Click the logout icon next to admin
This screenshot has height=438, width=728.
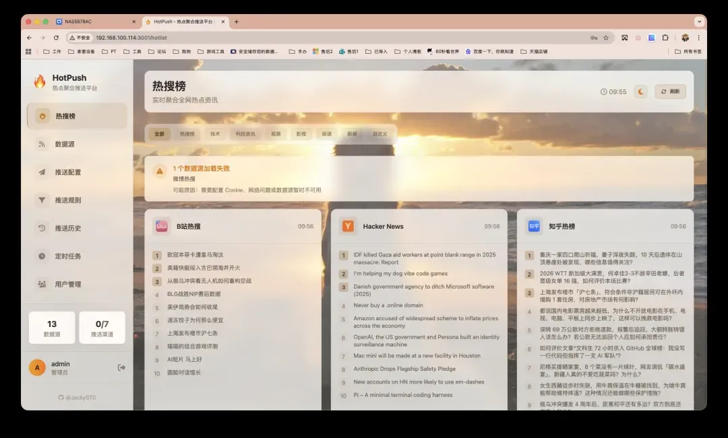pos(121,367)
